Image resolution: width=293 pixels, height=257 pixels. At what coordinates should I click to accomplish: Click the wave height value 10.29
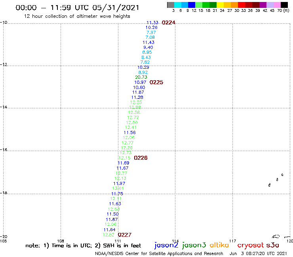143,67
